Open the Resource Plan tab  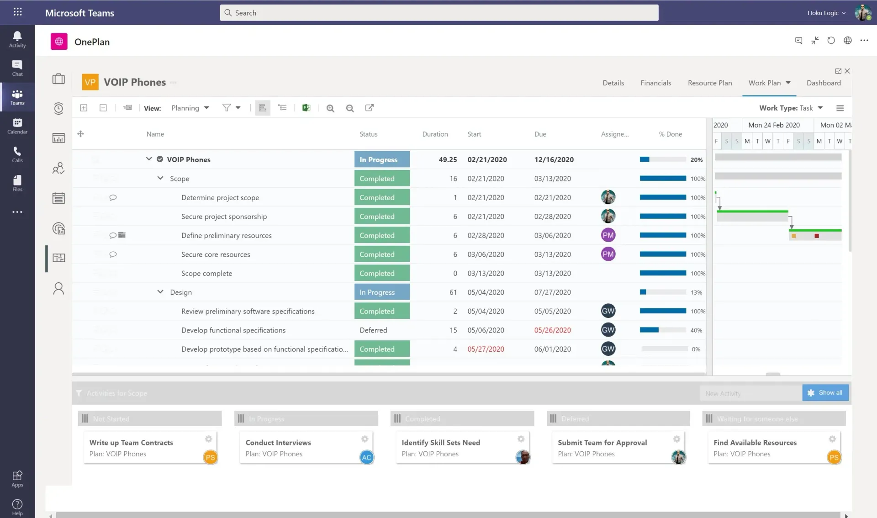click(x=710, y=83)
